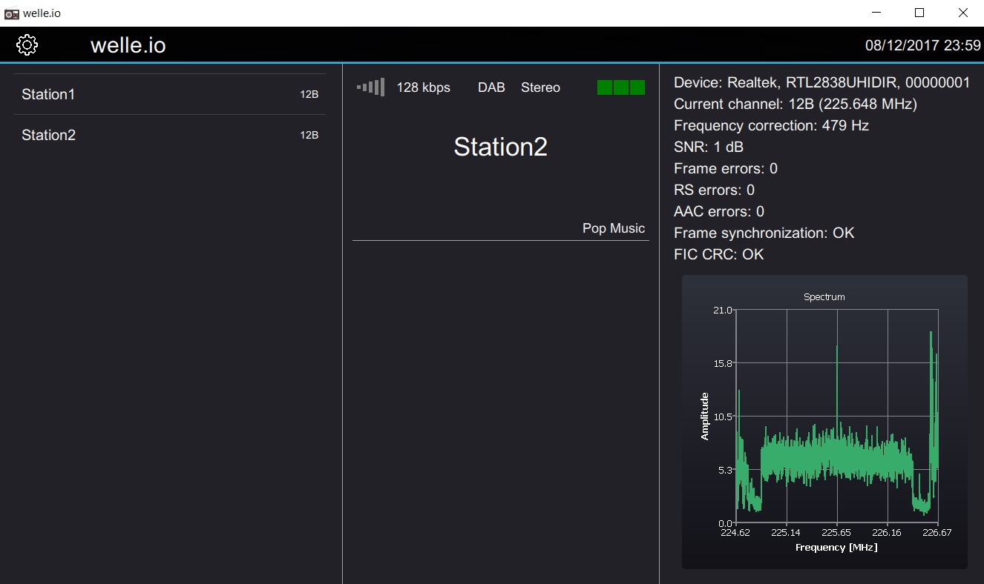Select Station1 in the station list

click(x=170, y=94)
